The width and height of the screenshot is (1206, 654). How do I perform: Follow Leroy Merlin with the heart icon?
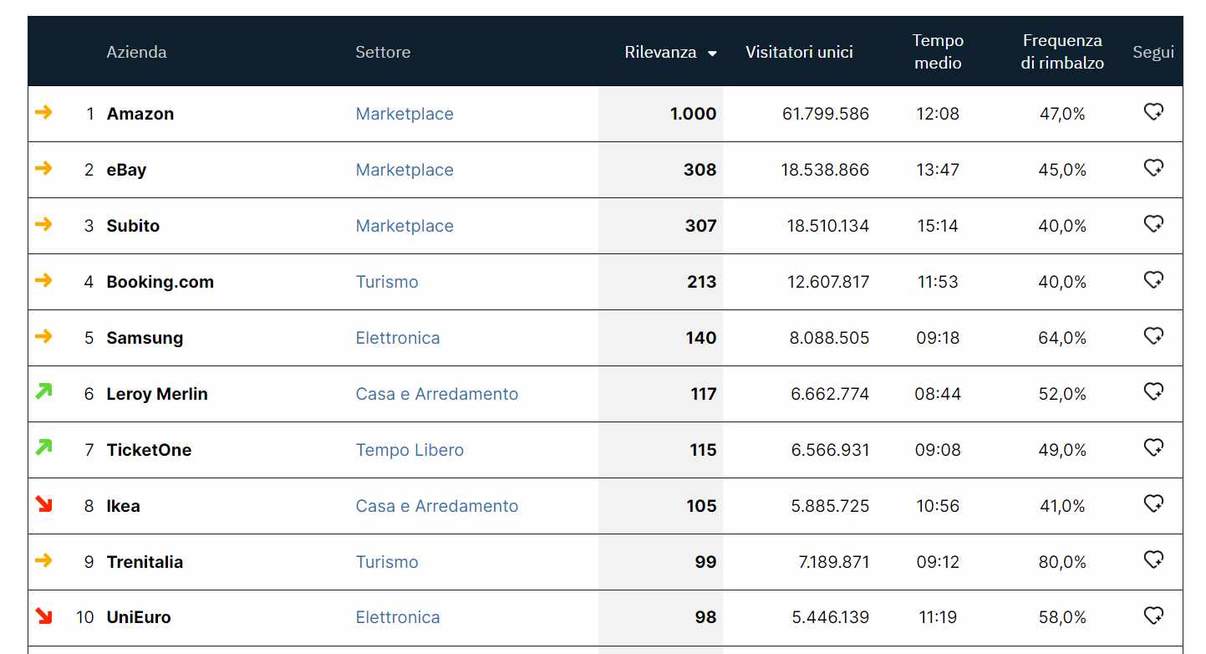[1153, 392]
